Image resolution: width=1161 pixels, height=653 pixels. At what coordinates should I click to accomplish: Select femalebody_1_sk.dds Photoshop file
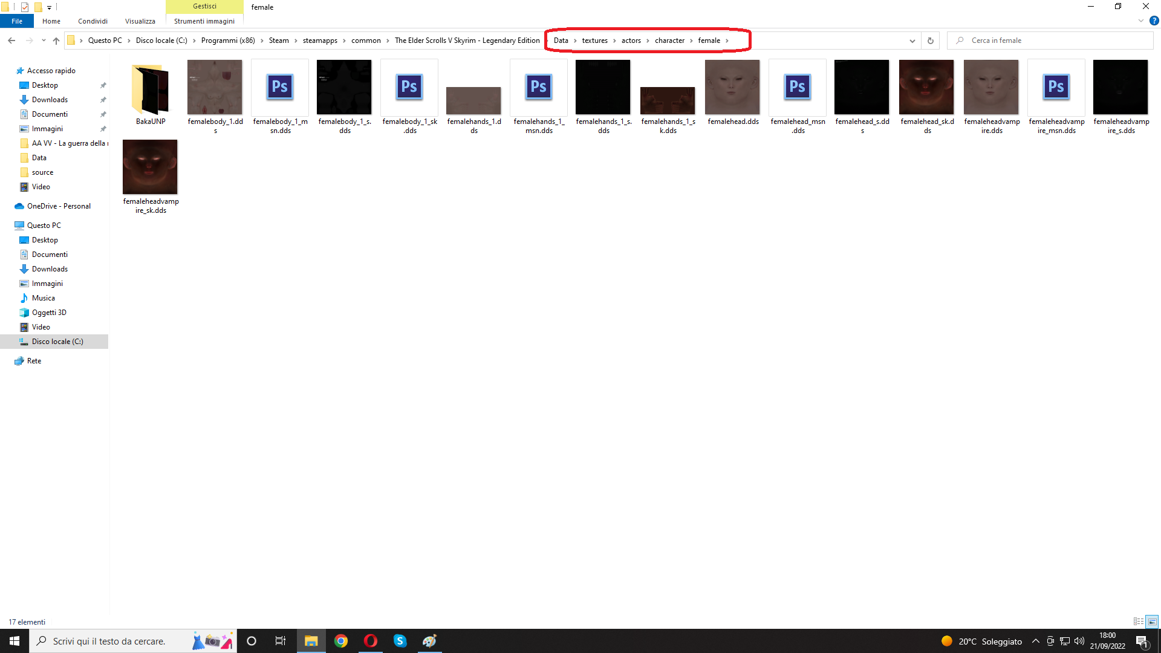(x=409, y=97)
